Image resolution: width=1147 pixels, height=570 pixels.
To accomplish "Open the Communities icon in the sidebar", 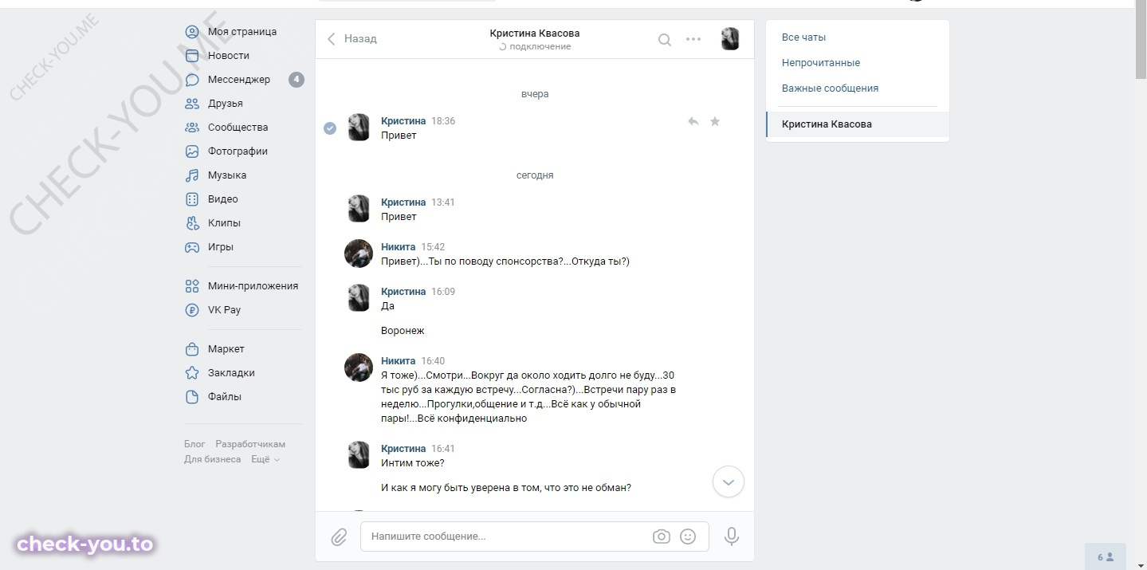I will (192, 128).
